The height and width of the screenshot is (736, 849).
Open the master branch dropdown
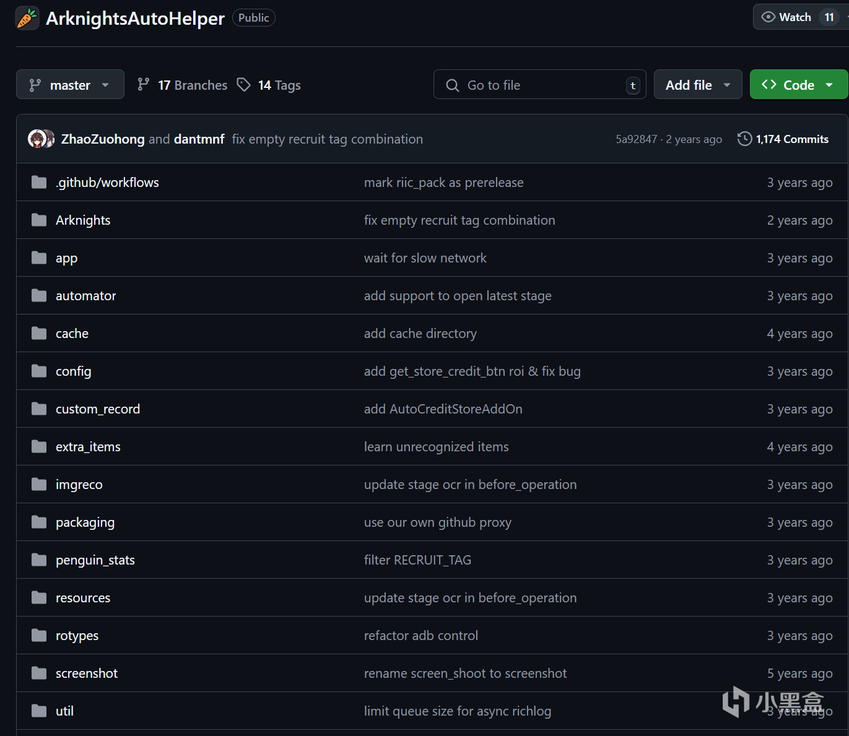point(70,85)
